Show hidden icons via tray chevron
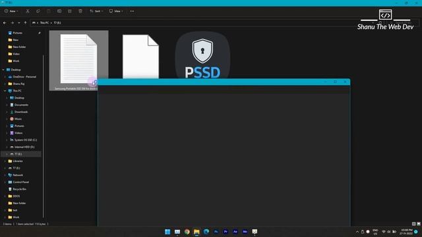Screen dimensions: 422x237 point(357,232)
